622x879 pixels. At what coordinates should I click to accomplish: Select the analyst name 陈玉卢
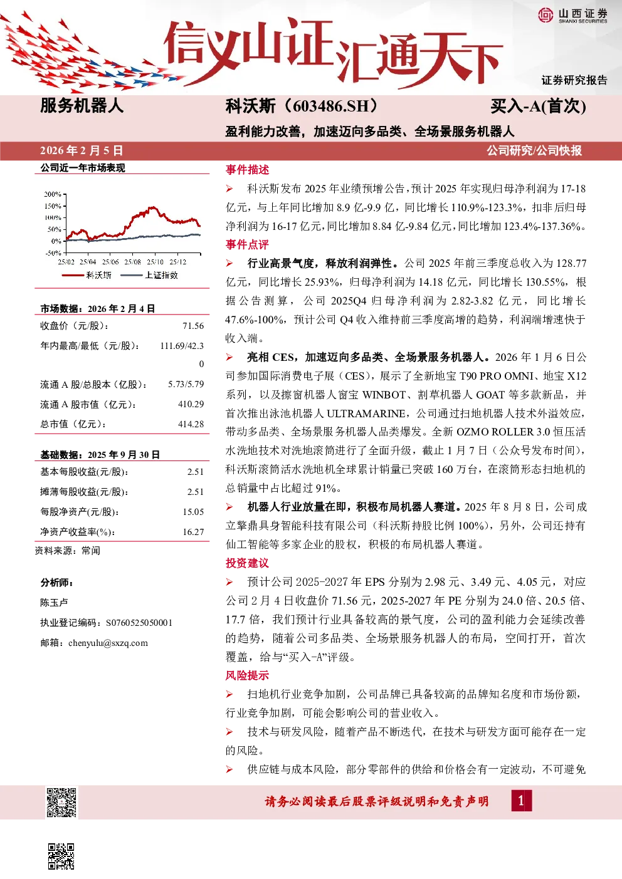(54, 603)
